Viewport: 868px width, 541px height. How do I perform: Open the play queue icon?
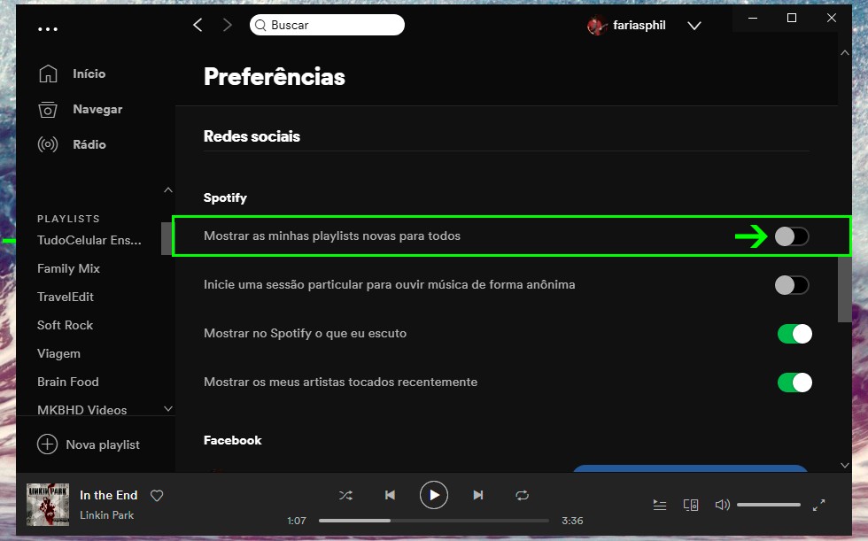tap(659, 505)
